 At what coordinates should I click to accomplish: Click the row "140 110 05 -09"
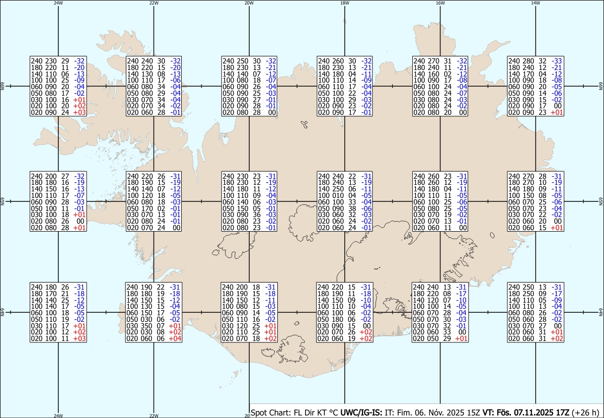coord(536,300)
